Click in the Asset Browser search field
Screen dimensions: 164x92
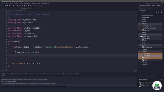148,13
